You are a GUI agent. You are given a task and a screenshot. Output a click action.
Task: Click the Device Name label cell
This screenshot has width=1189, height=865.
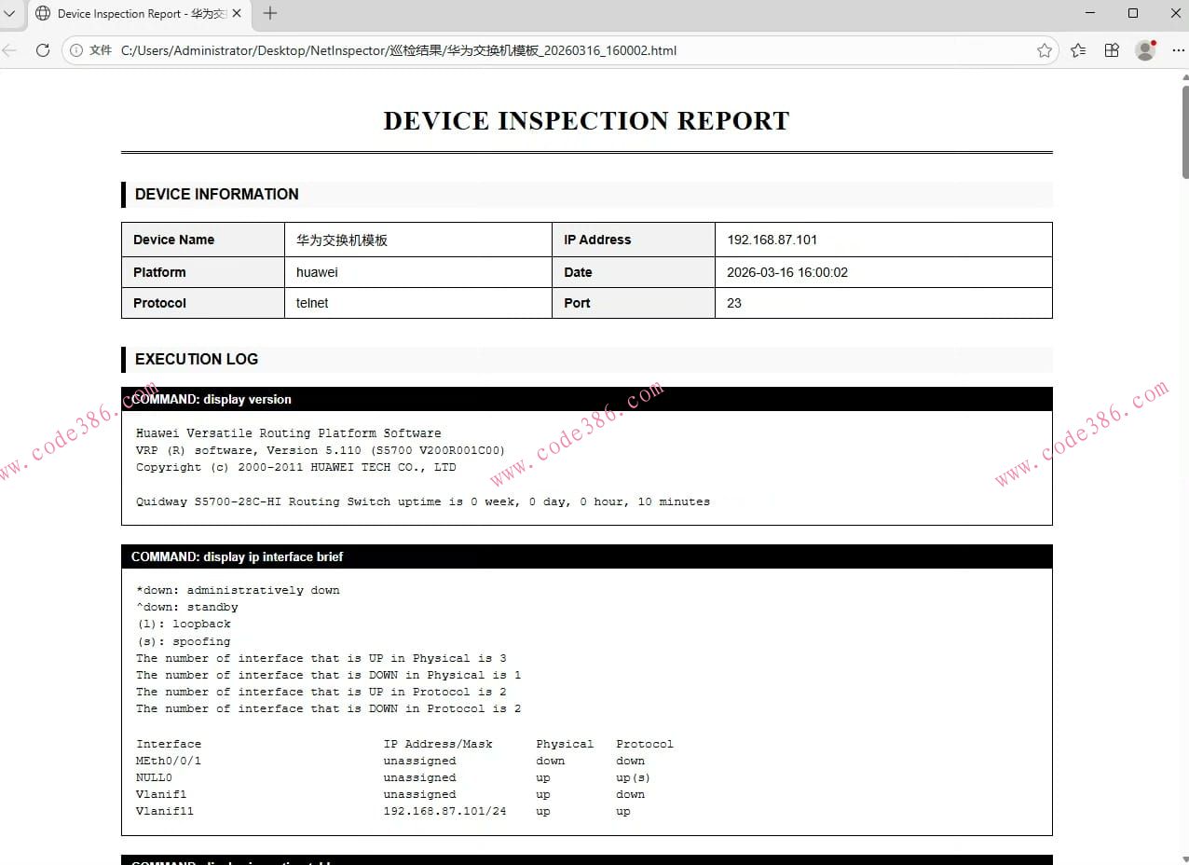pyautogui.click(x=203, y=240)
